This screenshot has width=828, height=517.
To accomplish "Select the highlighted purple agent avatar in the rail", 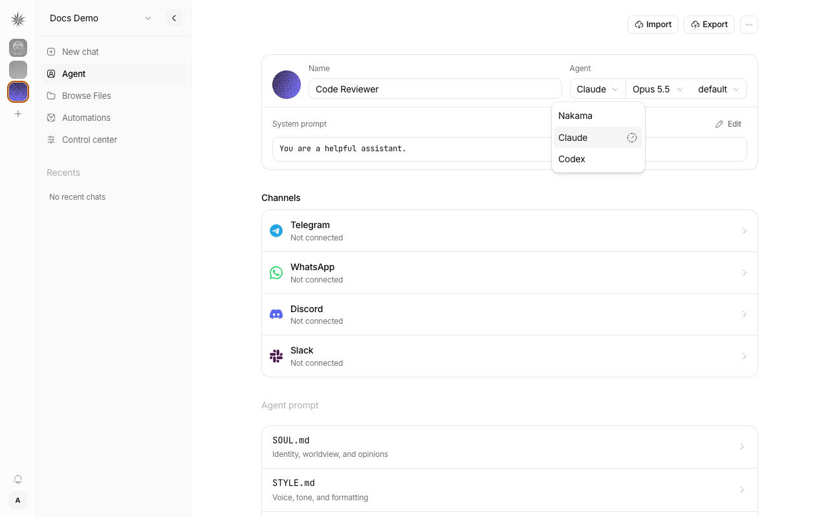I will click(x=18, y=92).
